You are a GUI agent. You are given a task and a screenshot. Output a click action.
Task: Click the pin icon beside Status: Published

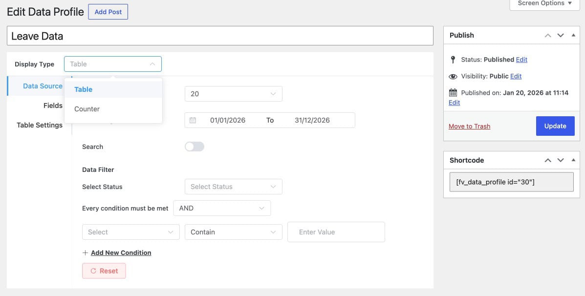tap(453, 60)
